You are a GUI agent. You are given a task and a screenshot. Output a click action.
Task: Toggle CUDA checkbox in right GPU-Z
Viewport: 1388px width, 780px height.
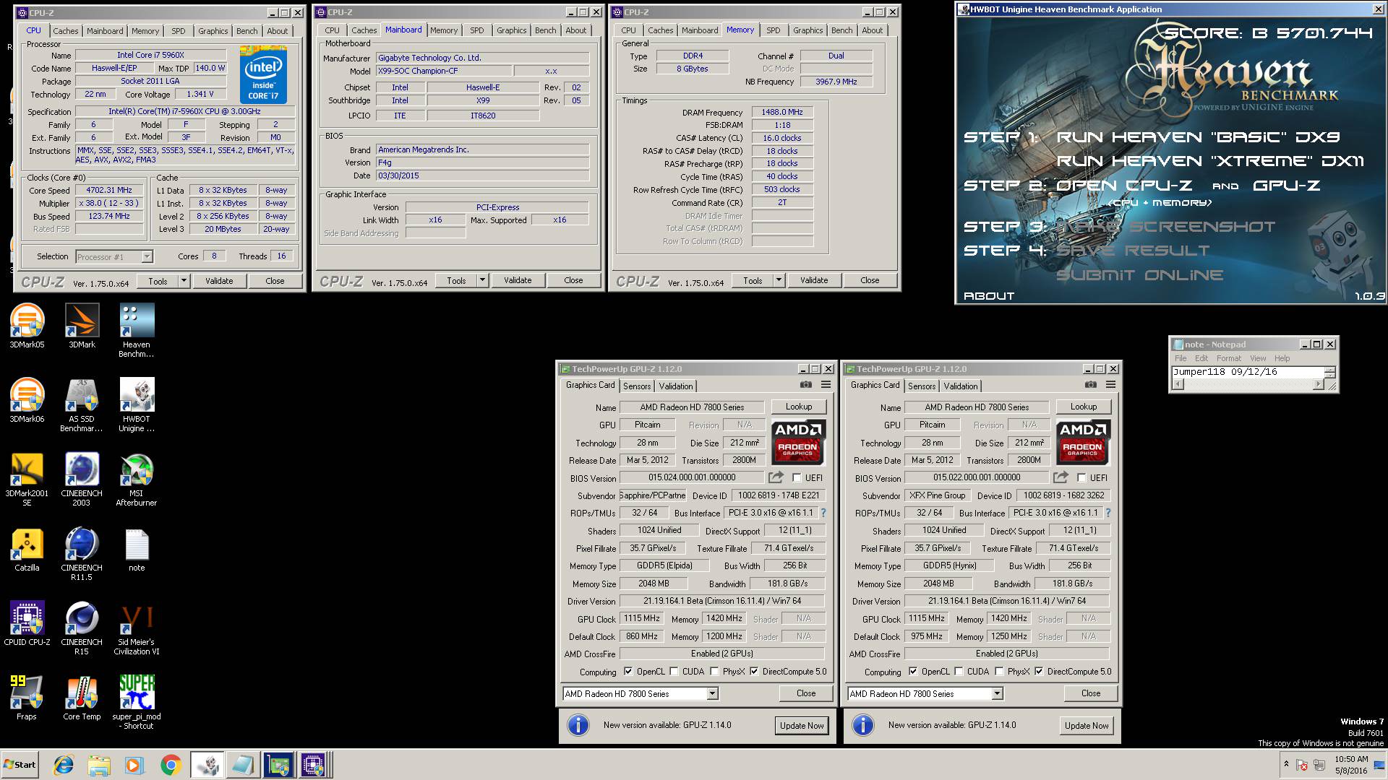pos(959,672)
